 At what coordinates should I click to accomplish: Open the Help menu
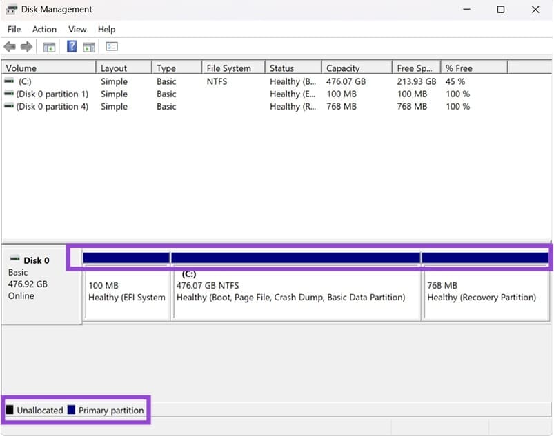pos(106,29)
